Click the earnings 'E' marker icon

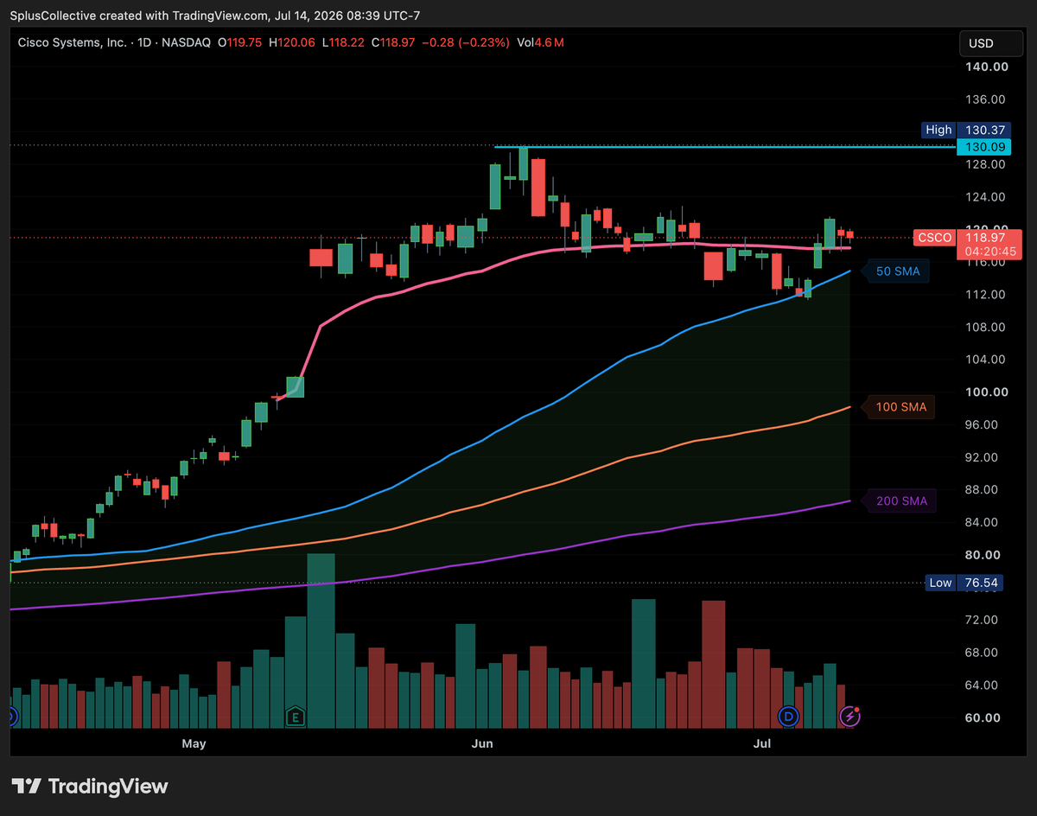coord(296,717)
